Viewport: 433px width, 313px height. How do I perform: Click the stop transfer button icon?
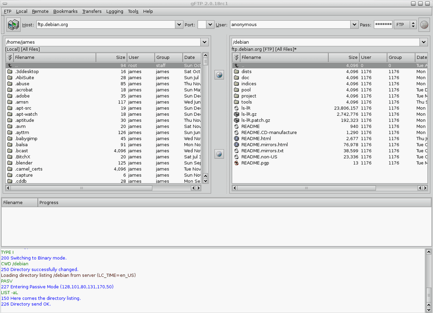click(424, 25)
